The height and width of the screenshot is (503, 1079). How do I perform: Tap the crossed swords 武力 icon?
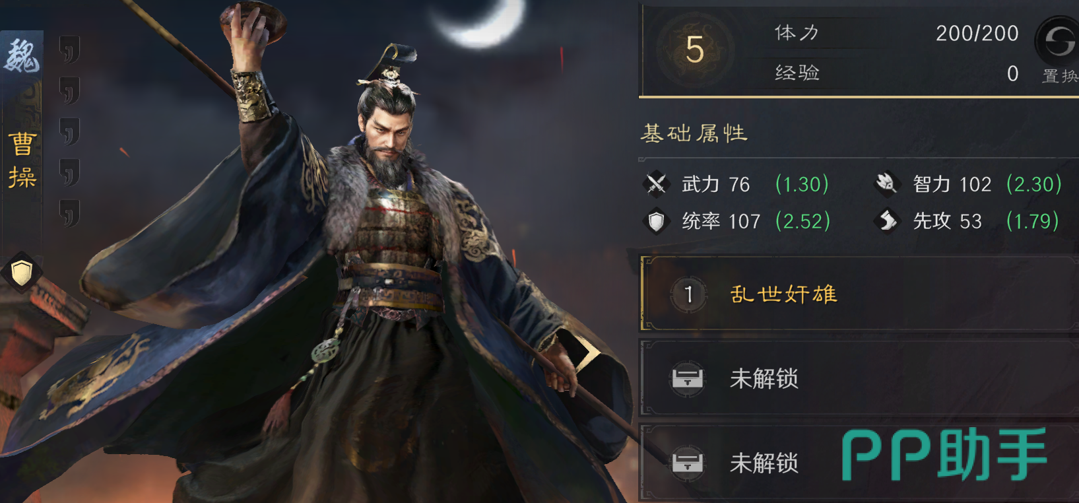click(x=656, y=184)
